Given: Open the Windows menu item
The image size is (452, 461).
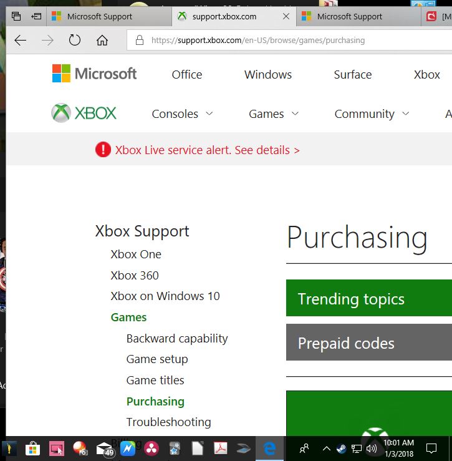Looking at the screenshot, I should click(x=268, y=75).
